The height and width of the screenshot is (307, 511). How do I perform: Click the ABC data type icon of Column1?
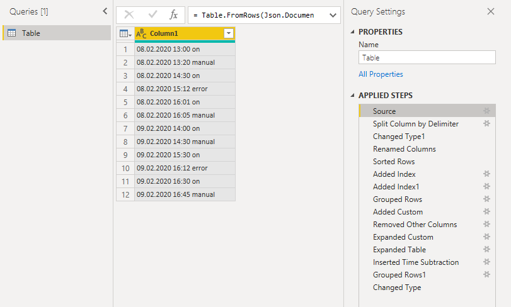(x=141, y=33)
